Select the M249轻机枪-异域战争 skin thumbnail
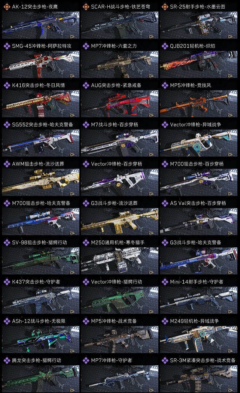240x393 pixels. 199,339
